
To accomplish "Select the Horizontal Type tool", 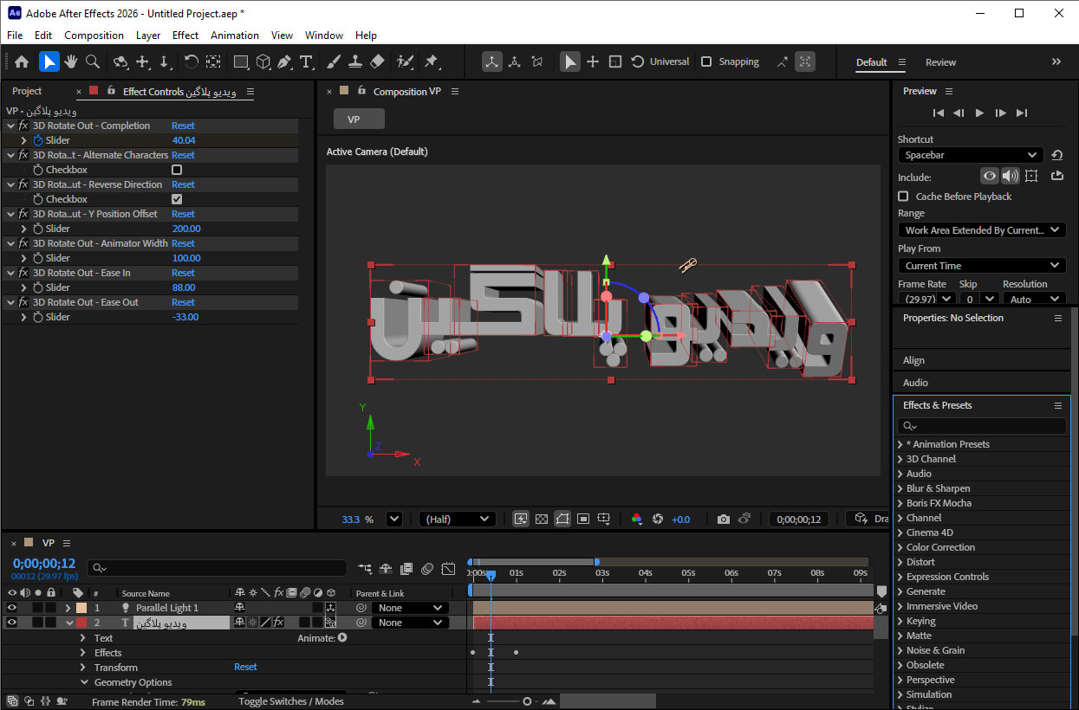I will (305, 61).
